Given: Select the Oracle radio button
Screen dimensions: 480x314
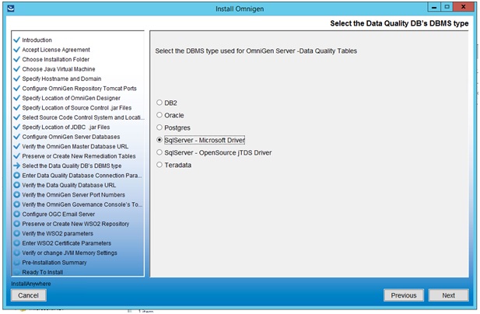Looking at the screenshot, I should pyautogui.click(x=159, y=115).
